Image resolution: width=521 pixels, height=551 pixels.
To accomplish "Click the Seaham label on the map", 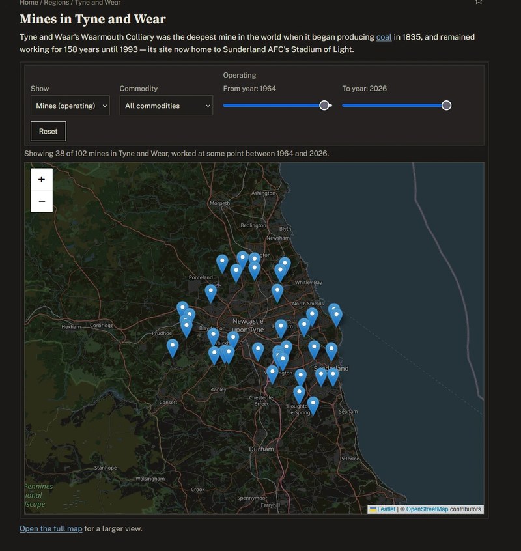I will pyautogui.click(x=348, y=412).
